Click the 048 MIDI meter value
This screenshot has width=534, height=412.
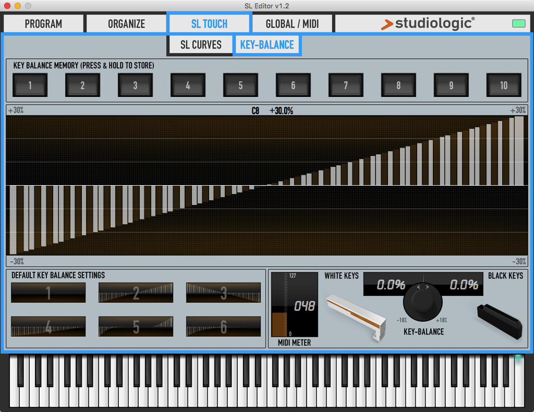pyautogui.click(x=305, y=306)
